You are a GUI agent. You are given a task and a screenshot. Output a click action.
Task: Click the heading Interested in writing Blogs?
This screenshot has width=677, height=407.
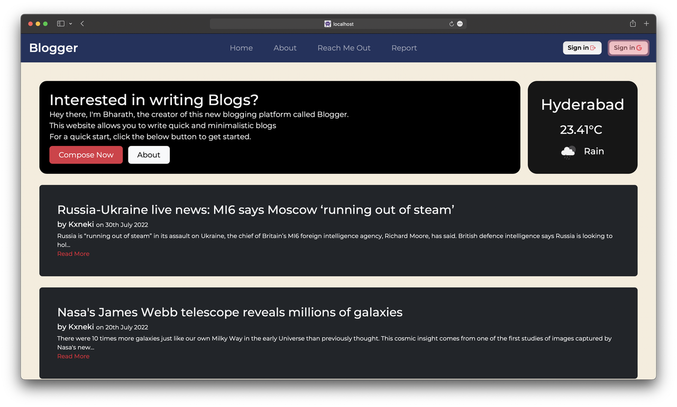(154, 100)
